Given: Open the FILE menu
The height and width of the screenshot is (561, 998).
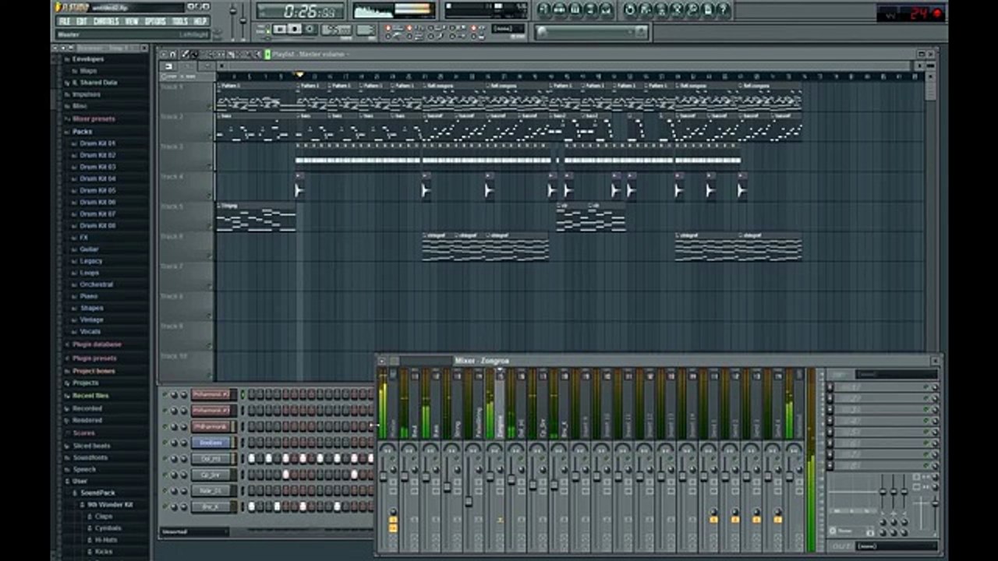Looking at the screenshot, I should (65, 21).
